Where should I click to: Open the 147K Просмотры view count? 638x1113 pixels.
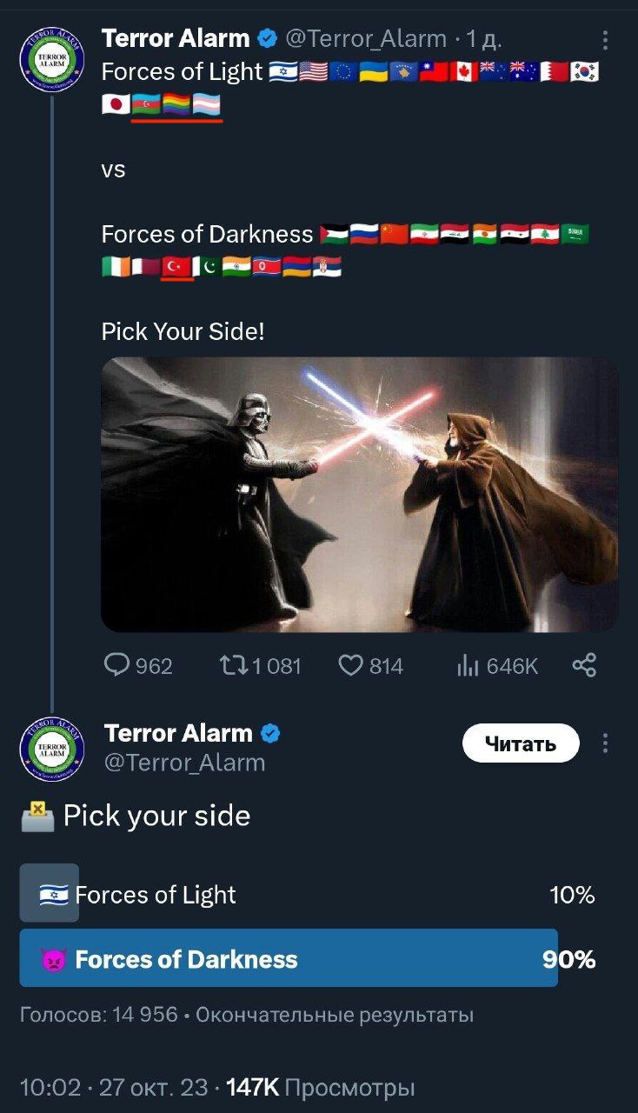[320, 1087]
